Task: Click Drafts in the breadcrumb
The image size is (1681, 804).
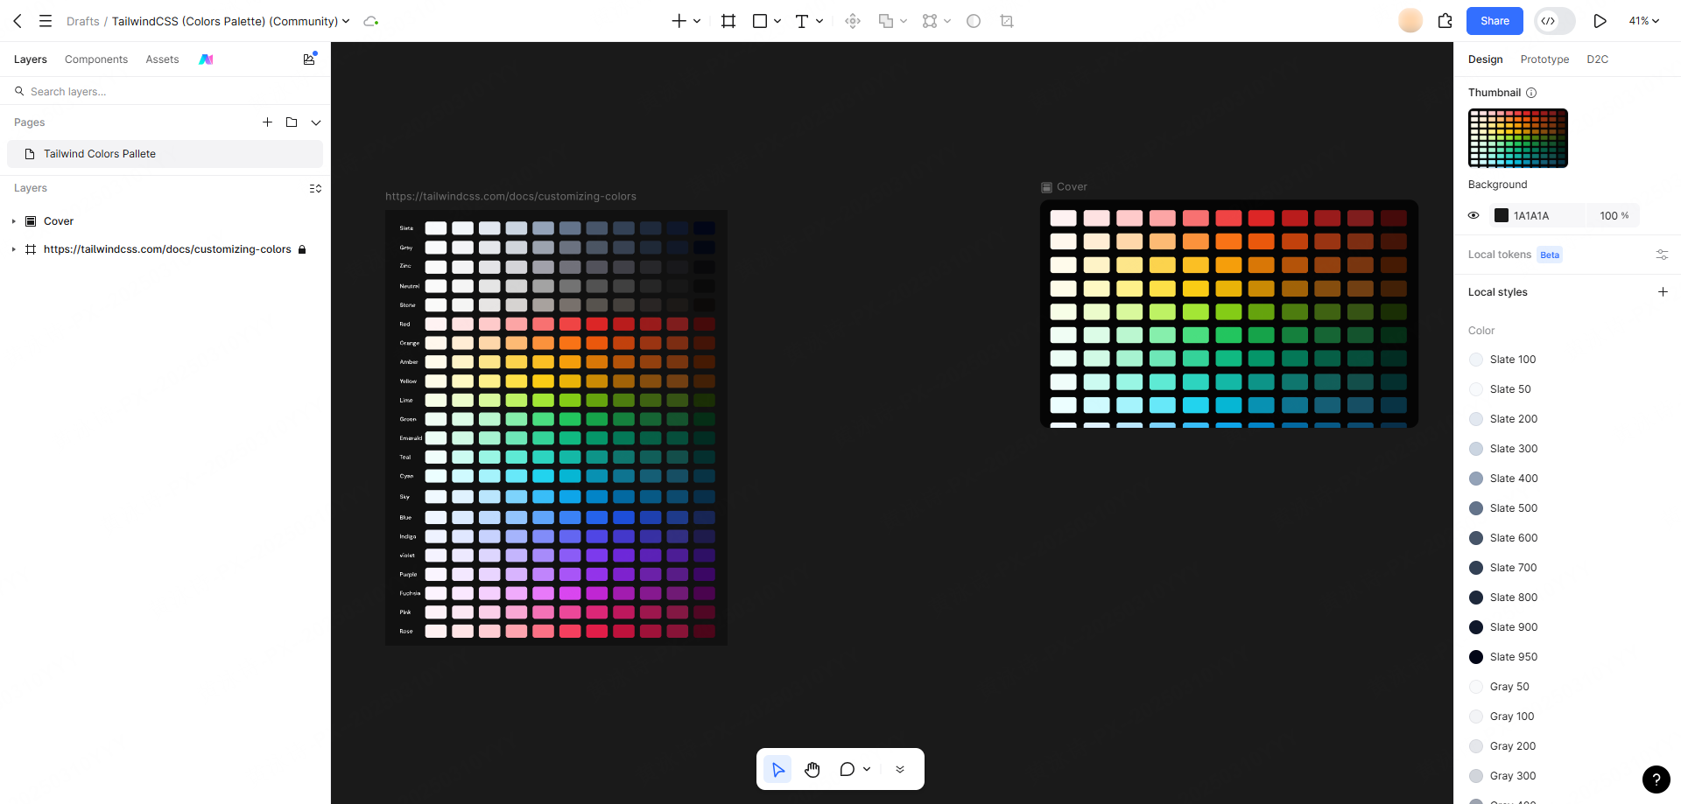Action: (x=83, y=21)
